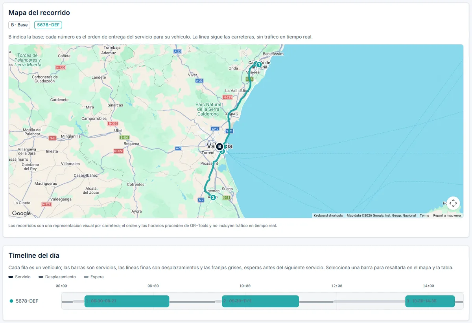Select stop marker 2 near Alzira
Image resolution: width=472 pixels, height=323 pixels.
point(213,197)
